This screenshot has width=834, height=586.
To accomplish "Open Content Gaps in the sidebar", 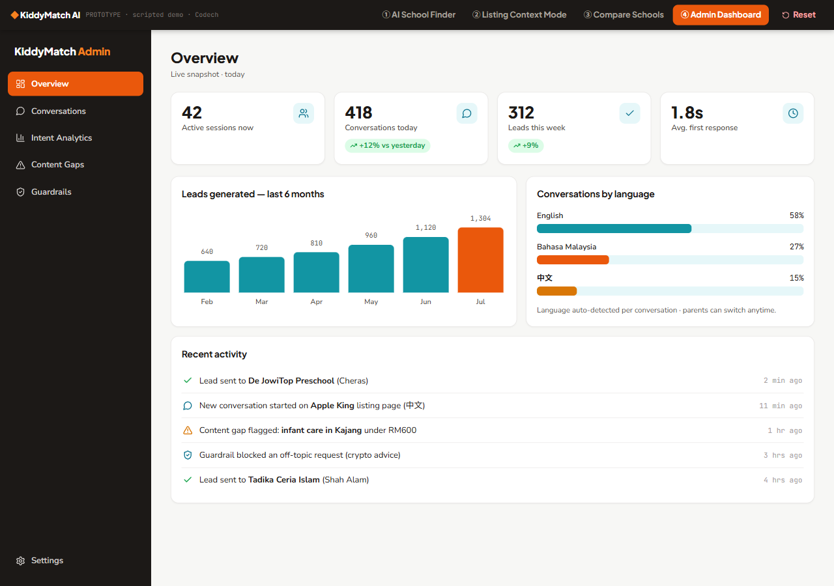I will point(76,165).
